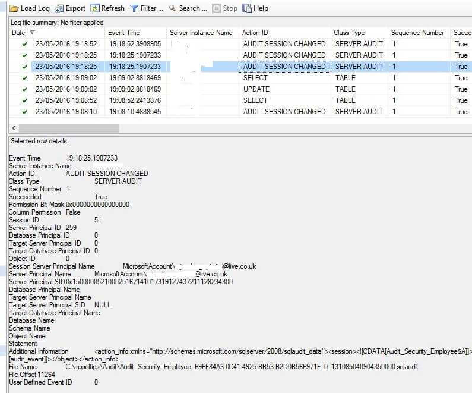Click green check icon for 19:18:52 row
Screen dimensions: 472x393
(x=25, y=45)
